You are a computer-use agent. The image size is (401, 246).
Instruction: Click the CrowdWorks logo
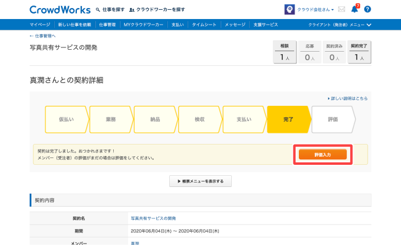pos(60,10)
